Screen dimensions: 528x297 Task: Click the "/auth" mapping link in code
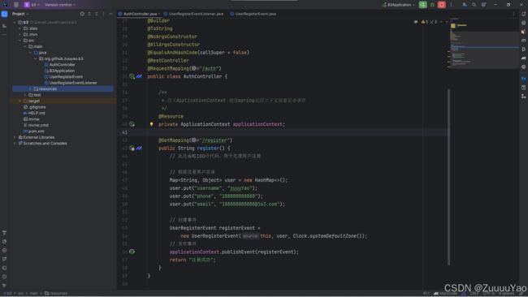(210, 69)
